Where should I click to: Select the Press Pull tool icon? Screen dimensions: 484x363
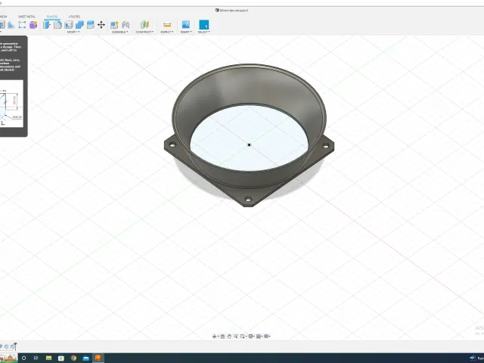tap(47, 25)
